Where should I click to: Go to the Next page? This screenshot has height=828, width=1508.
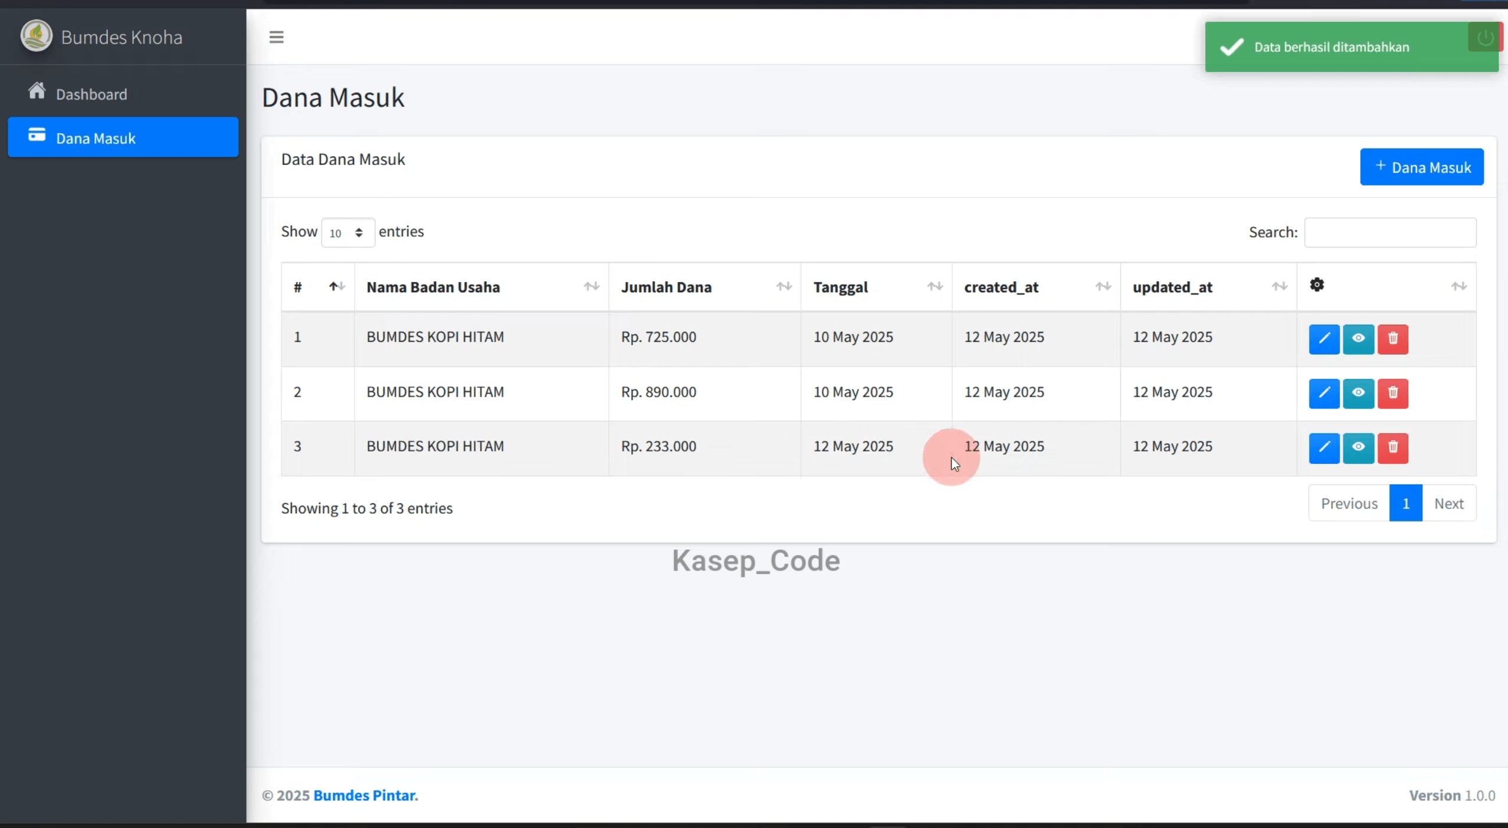click(x=1448, y=503)
